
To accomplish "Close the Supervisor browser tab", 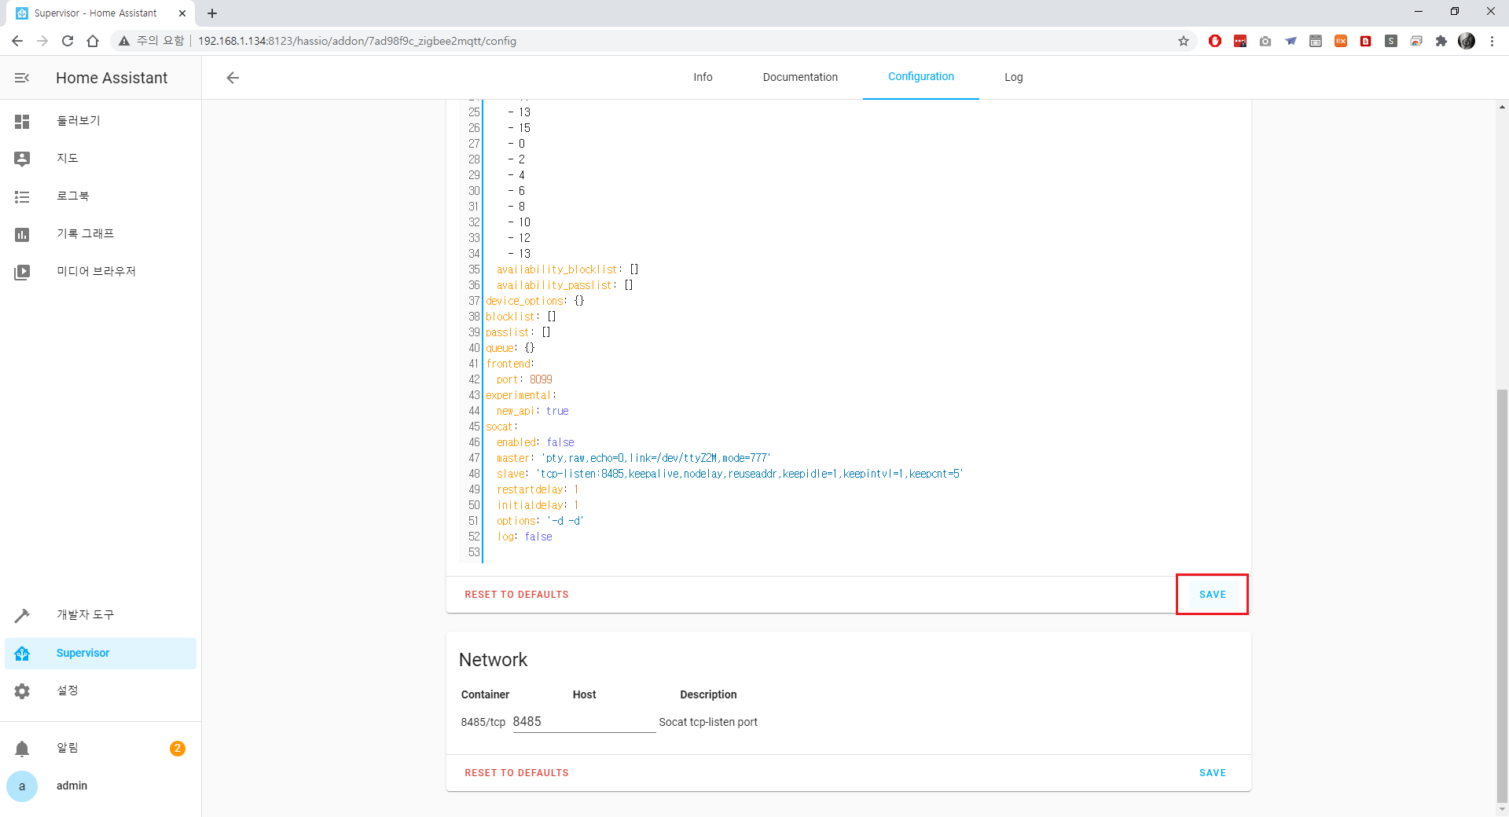I will (x=182, y=13).
